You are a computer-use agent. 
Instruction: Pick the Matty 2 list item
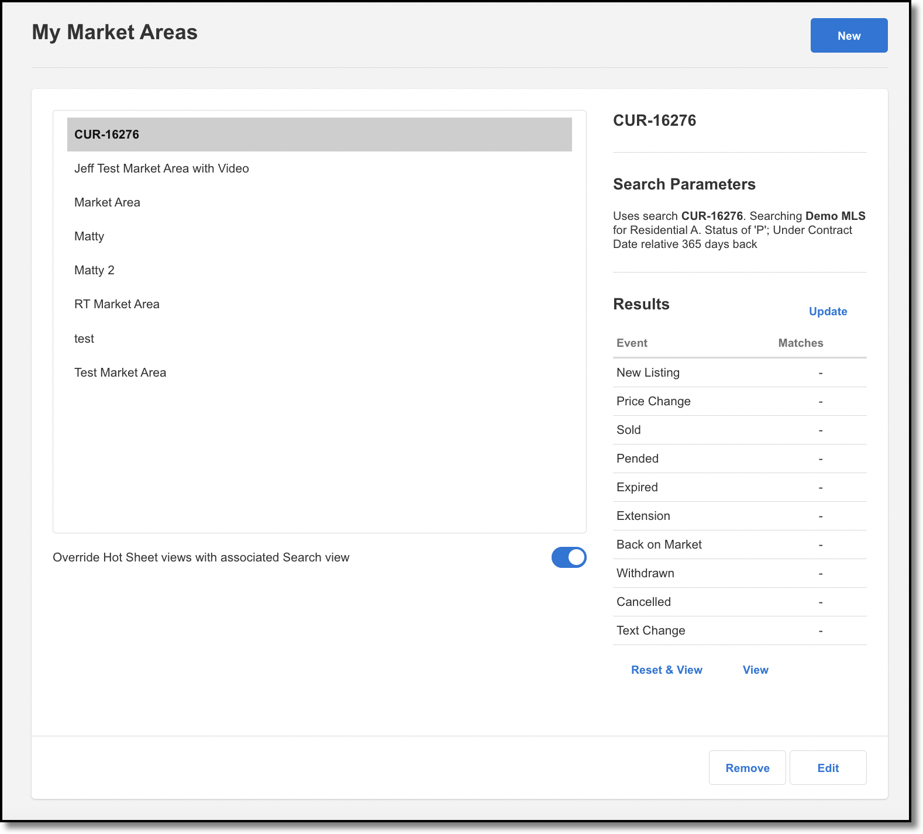319,270
